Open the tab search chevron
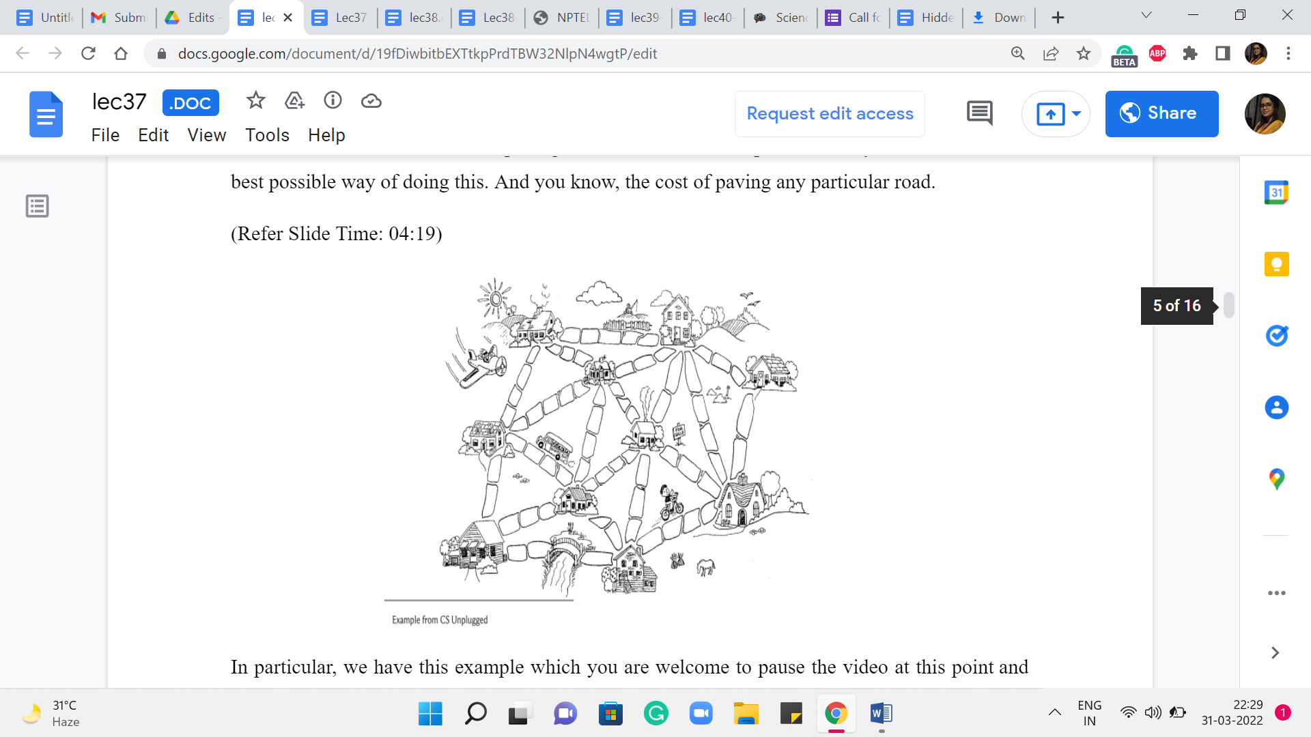Screen dimensions: 1311x737 pyautogui.click(x=1146, y=16)
